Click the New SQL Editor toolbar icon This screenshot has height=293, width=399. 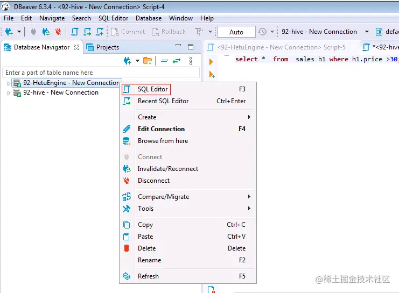pyautogui.click(x=100, y=32)
